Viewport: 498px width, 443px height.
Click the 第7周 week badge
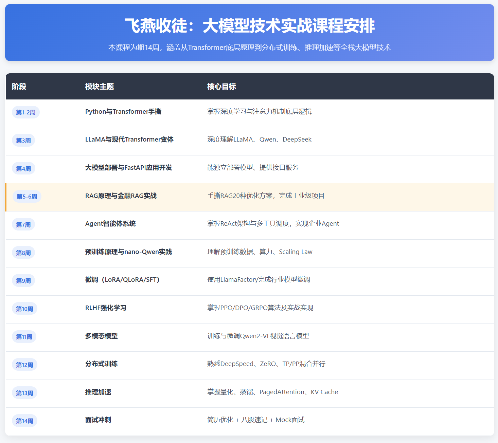coord(23,225)
